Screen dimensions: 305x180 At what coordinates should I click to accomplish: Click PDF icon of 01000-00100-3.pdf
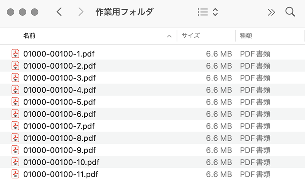coord(15,78)
